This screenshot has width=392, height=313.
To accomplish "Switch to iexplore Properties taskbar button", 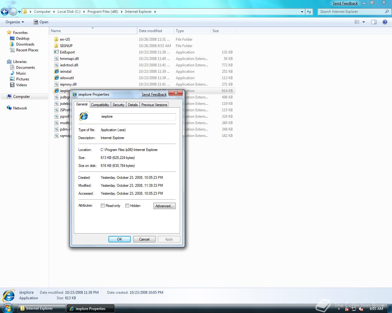I will click(91, 308).
